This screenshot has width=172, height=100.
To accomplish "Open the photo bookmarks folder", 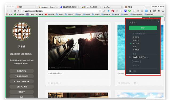I will tap(59, 14).
